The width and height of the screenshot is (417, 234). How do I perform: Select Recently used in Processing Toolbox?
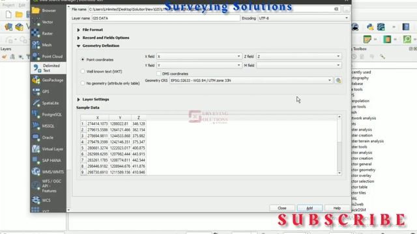pyautogui.click(x=361, y=72)
